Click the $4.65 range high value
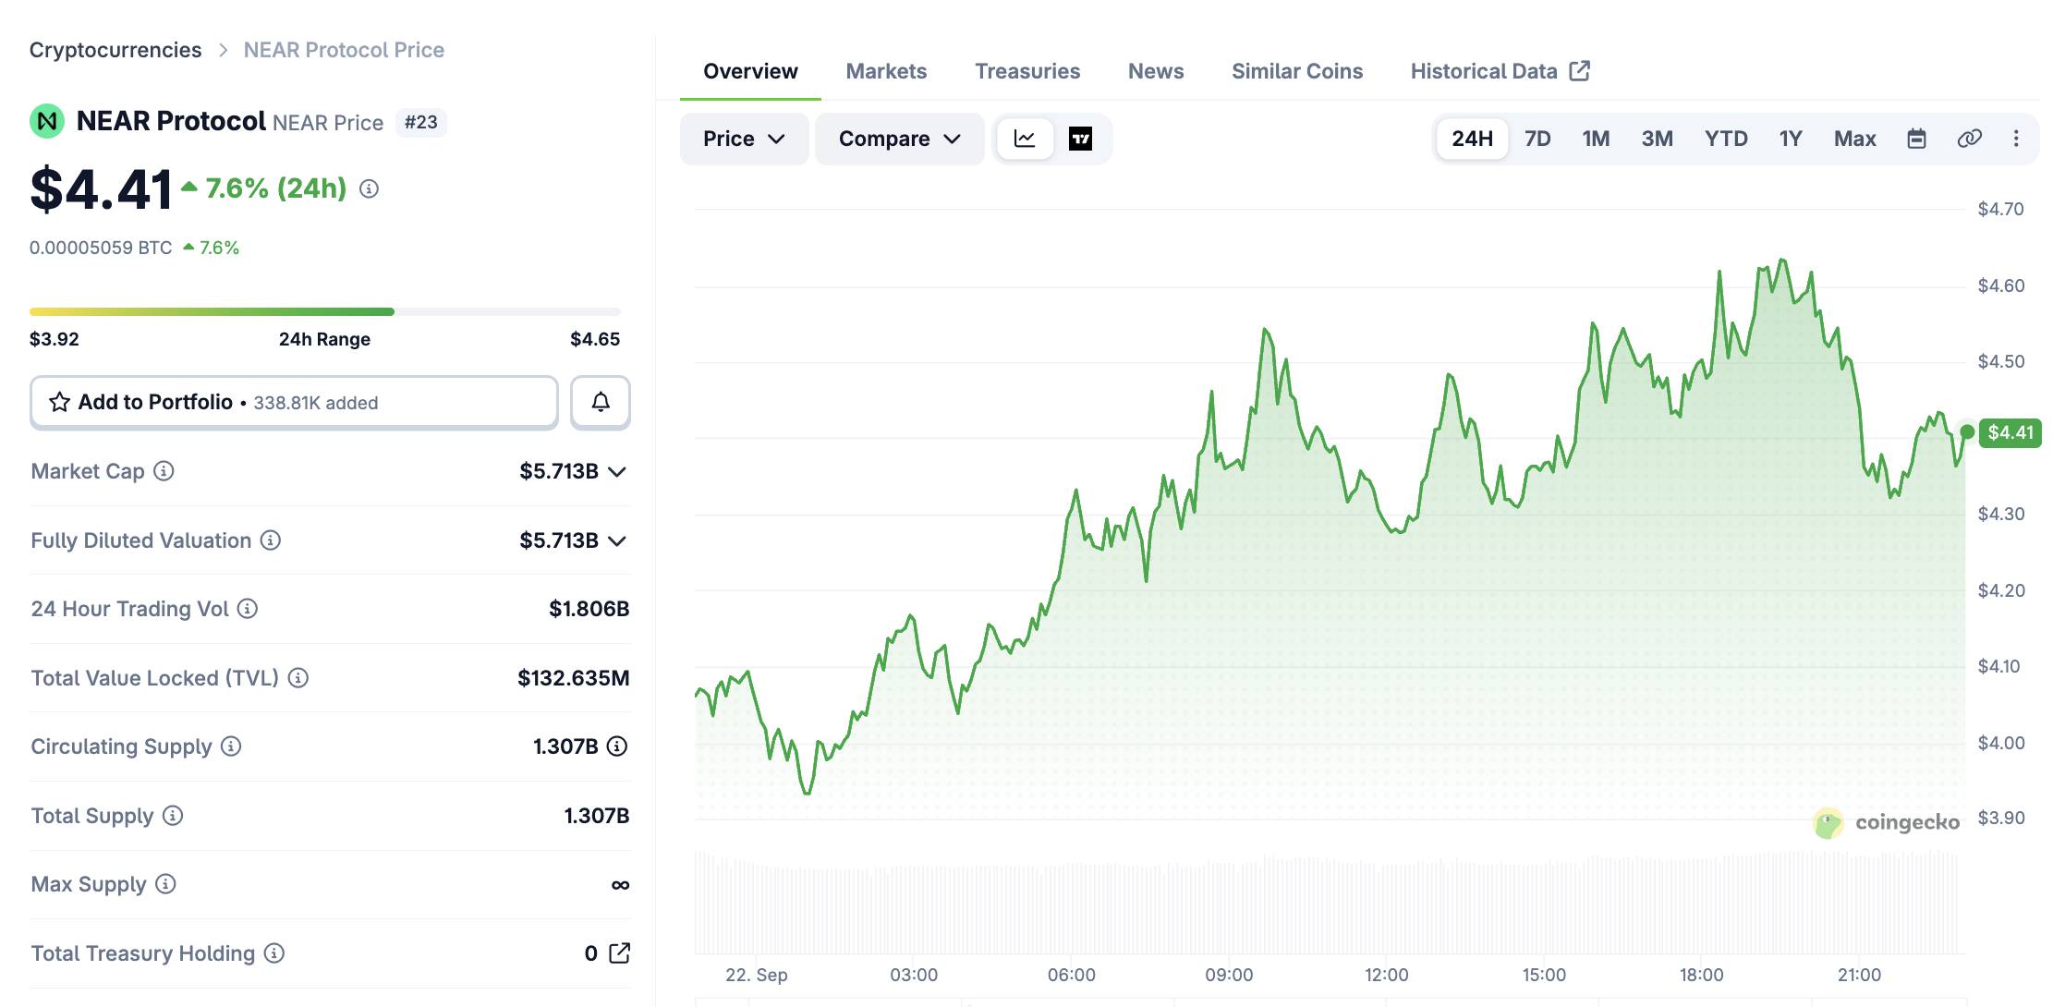2053x1007 pixels. 595,339
